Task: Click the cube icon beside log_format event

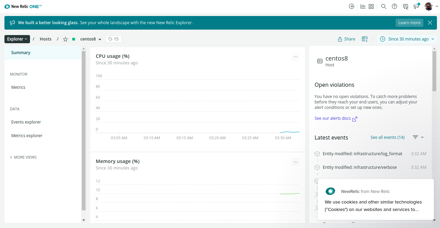Action: coord(317,154)
